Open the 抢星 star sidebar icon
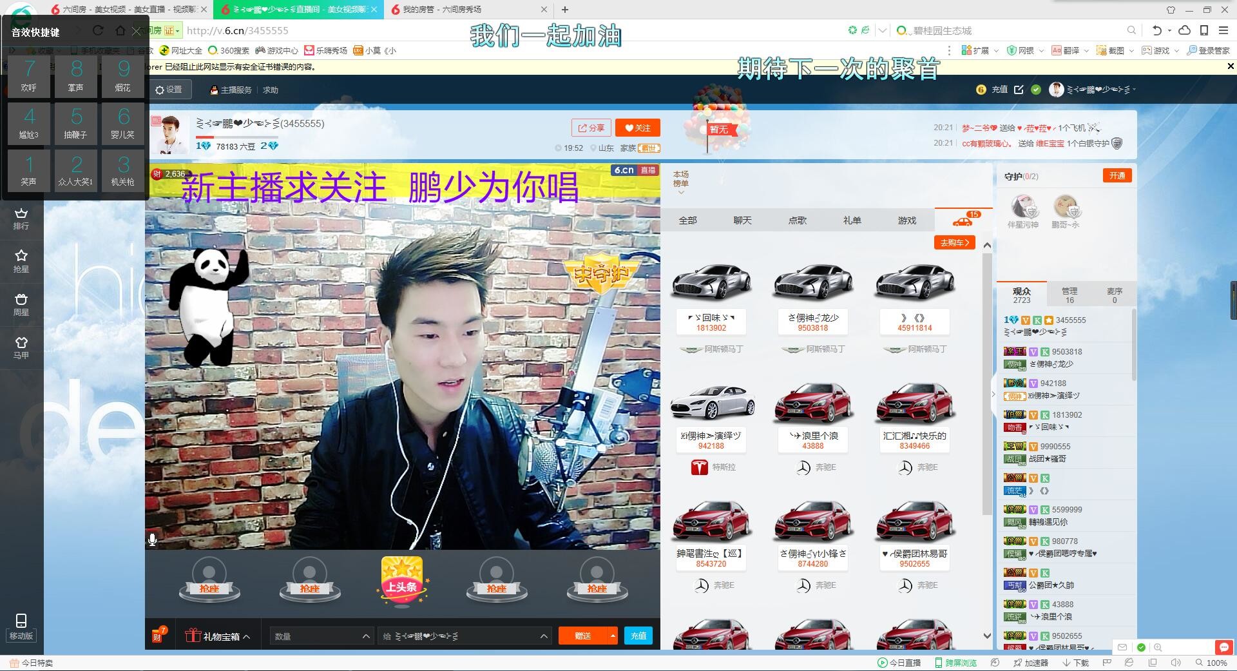This screenshot has width=1237, height=671. pos(21,261)
